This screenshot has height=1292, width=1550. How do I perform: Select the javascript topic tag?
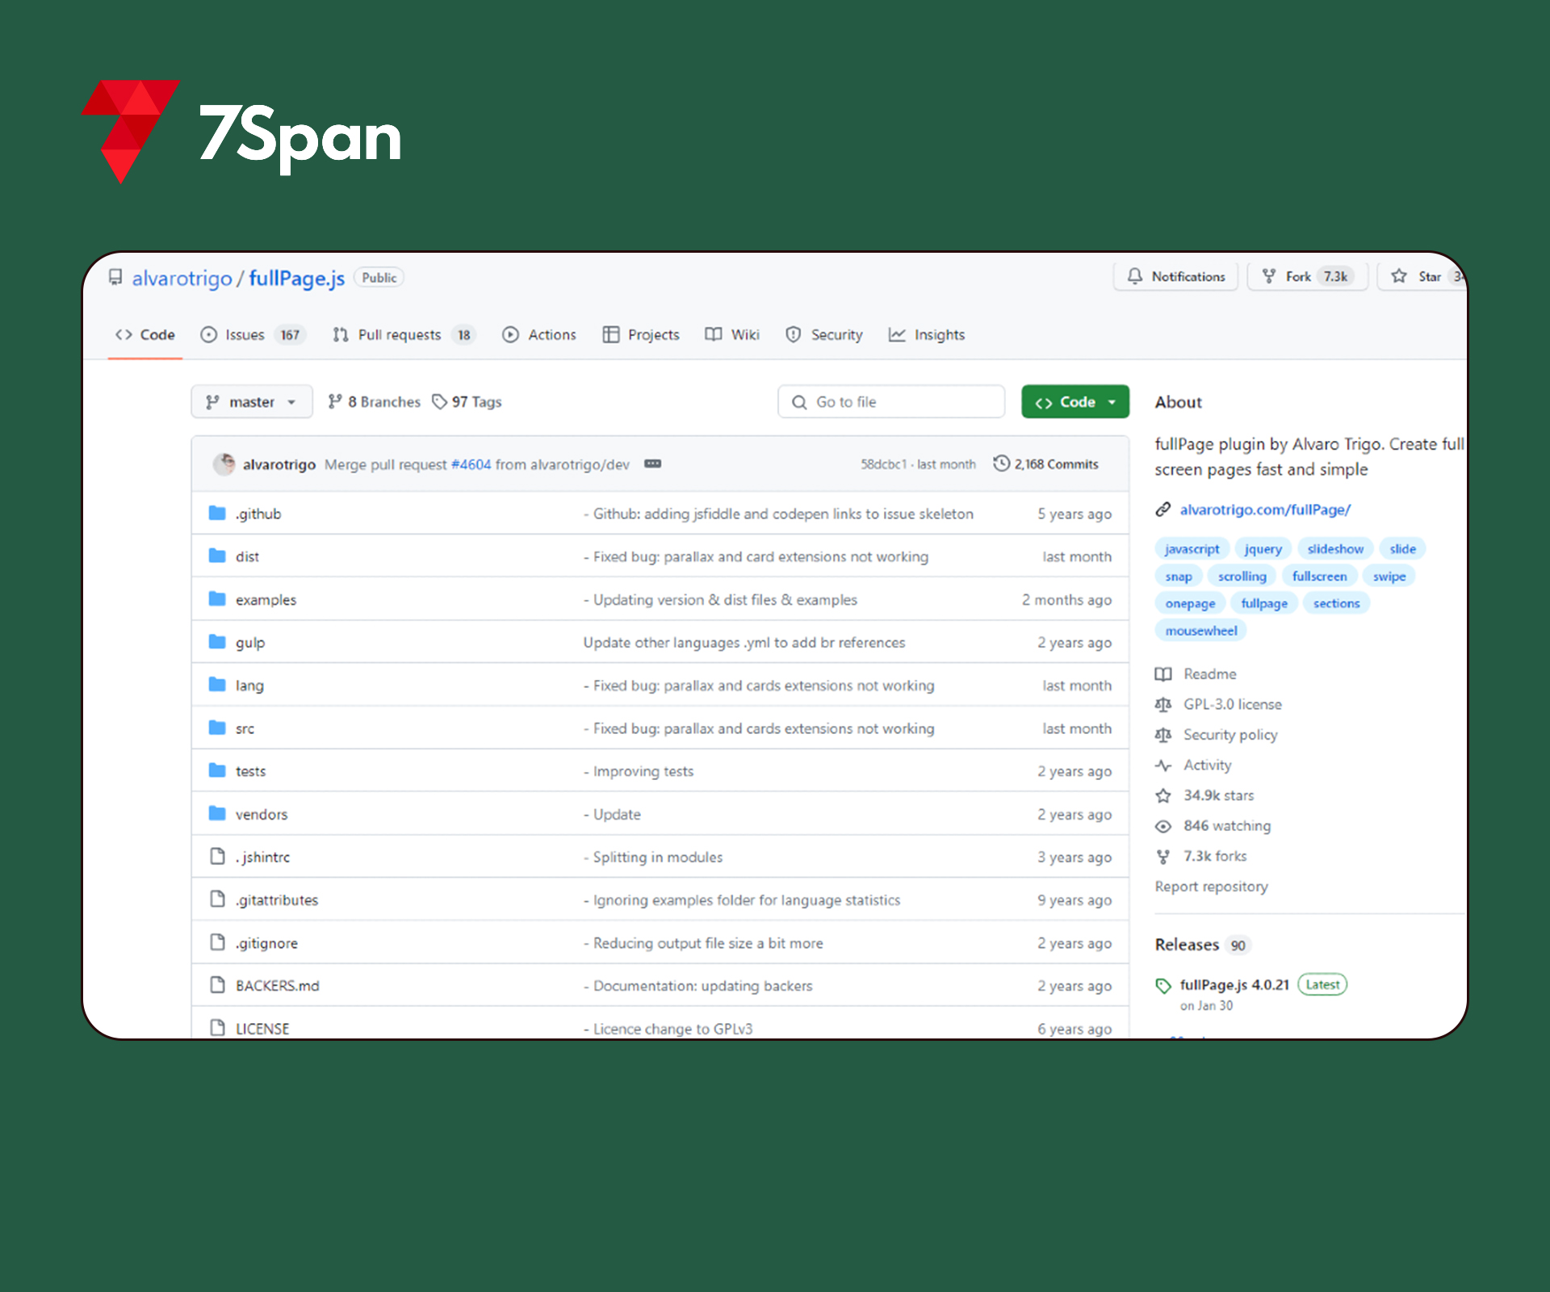pos(1192,549)
